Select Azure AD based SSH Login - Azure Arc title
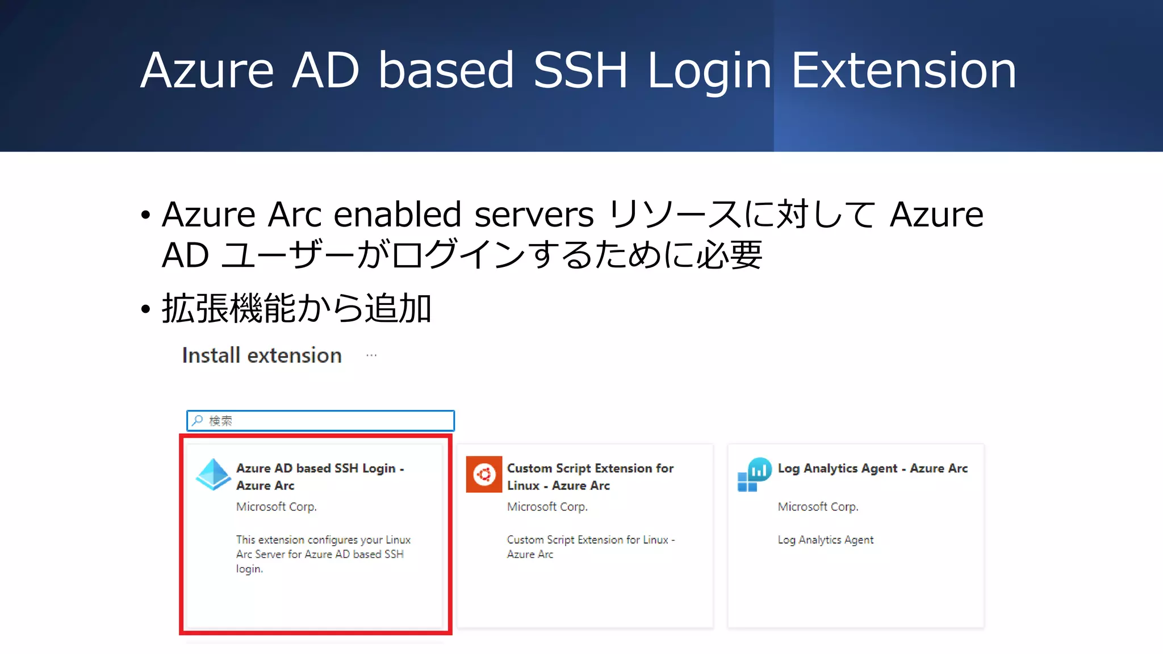 (x=320, y=477)
